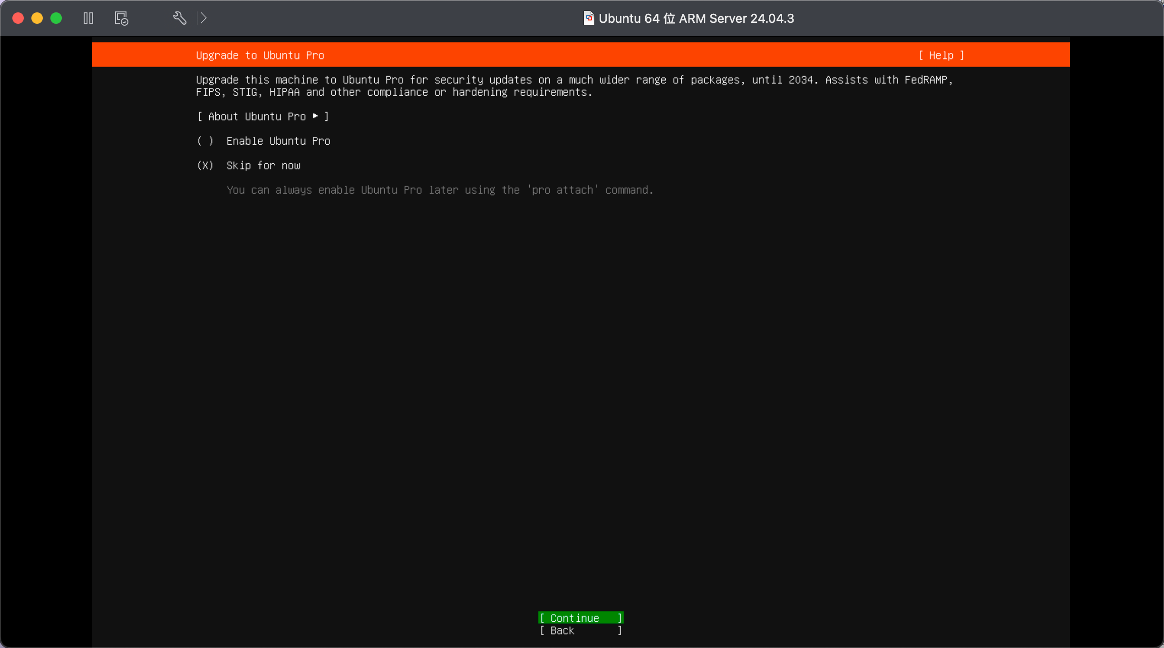Expand the About Ubuntu Pro submenu
This screenshot has width=1164, height=648.
click(257, 117)
